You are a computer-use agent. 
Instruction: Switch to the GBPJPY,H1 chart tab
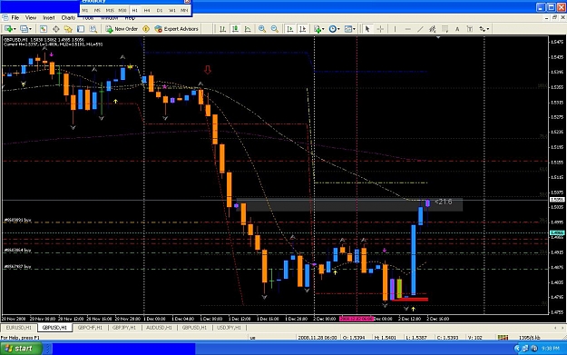click(x=124, y=328)
